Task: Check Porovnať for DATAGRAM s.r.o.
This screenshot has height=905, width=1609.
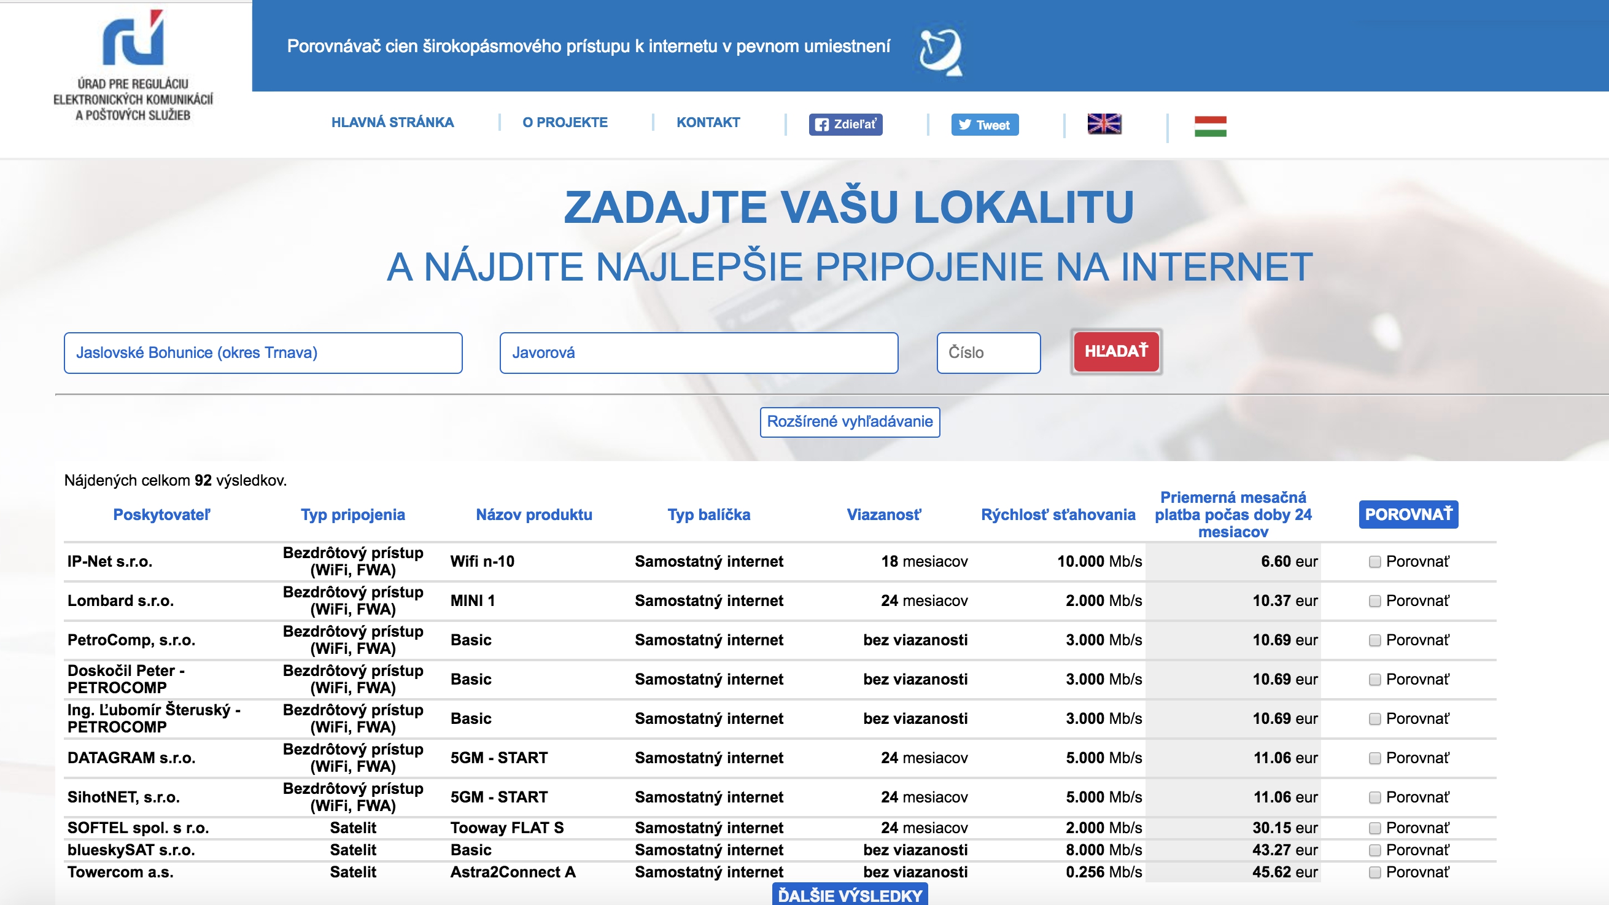Action: pos(1374,758)
